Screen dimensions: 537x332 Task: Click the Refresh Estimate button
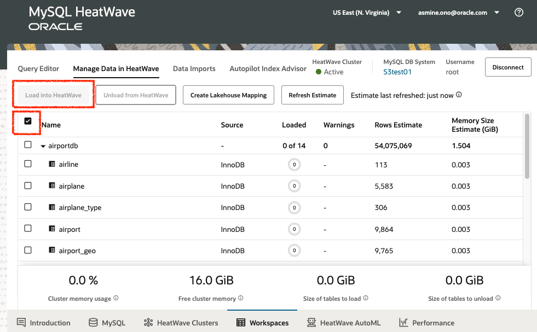tap(312, 95)
